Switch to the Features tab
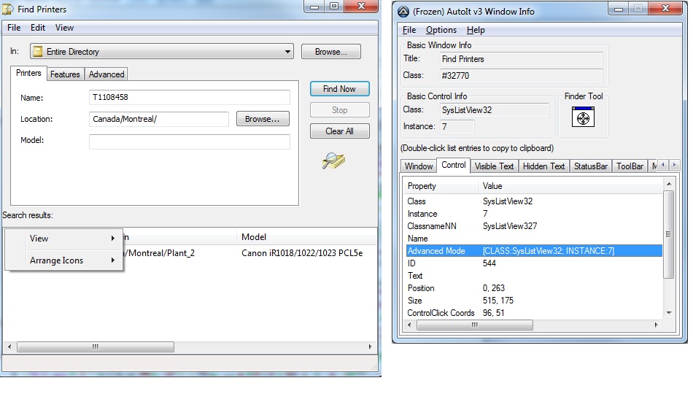The image size is (693, 402). pyautogui.click(x=65, y=74)
